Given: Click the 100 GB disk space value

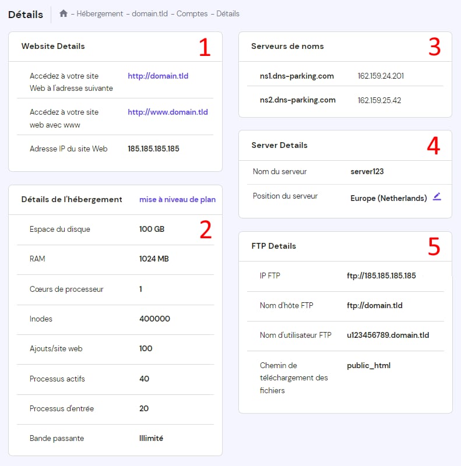Looking at the screenshot, I should [152, 229].
